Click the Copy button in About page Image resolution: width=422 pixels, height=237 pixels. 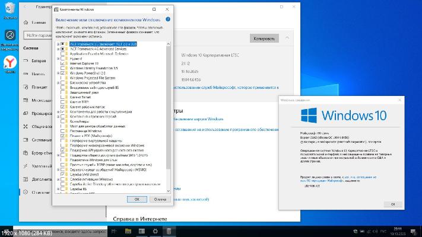(x=264, y=38)
